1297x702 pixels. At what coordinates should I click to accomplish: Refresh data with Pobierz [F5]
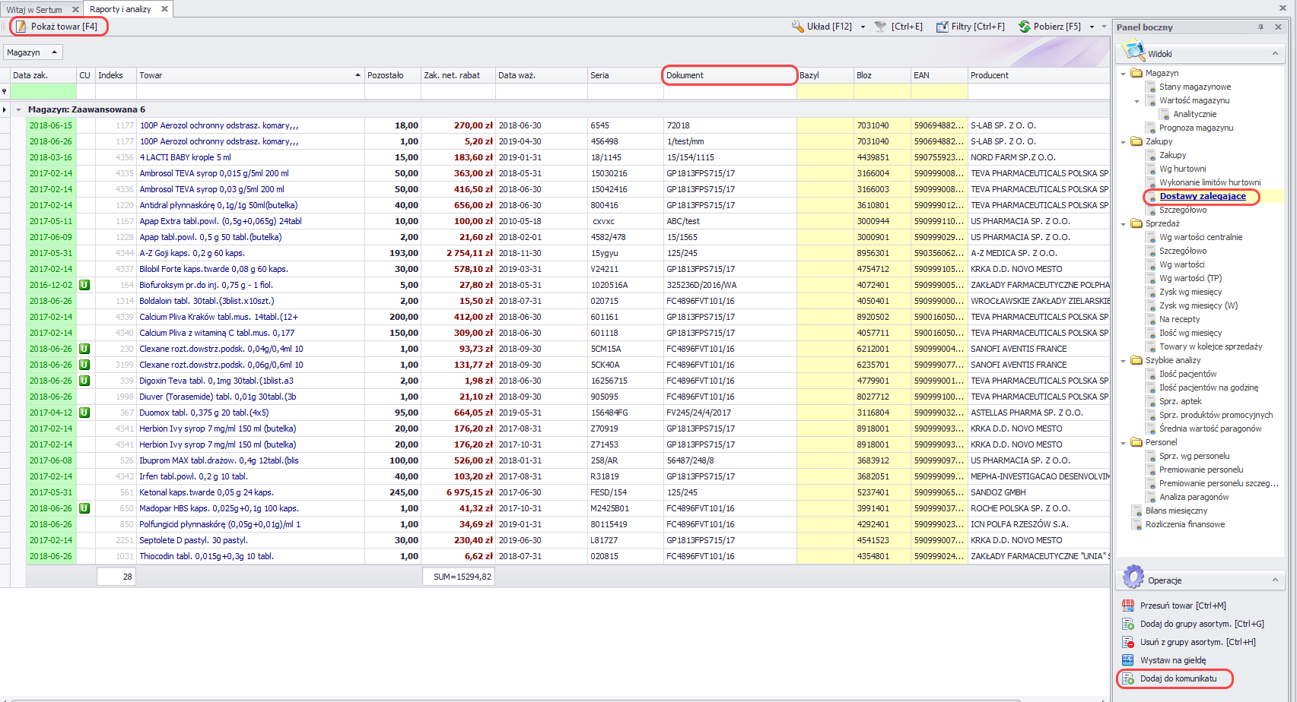click(1025, 27)
